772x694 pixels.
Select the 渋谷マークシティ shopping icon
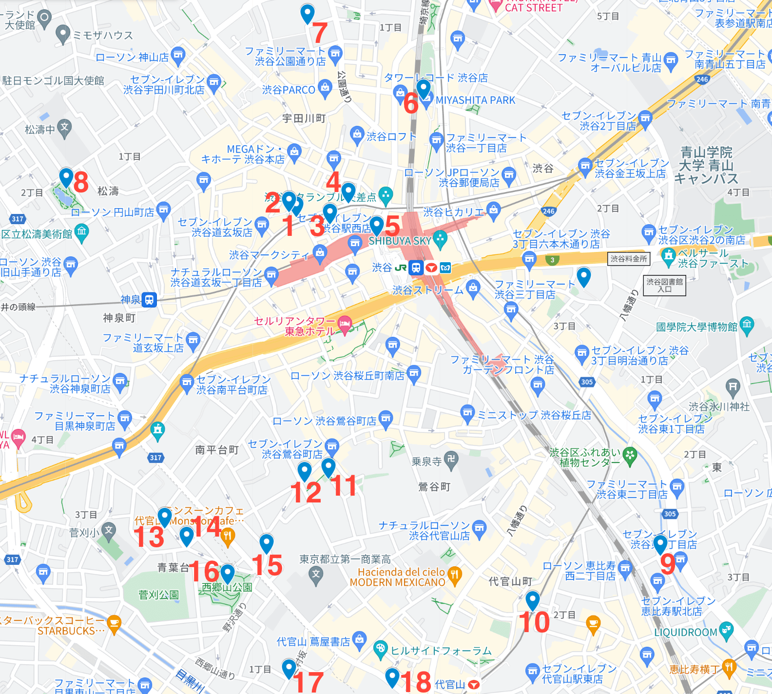pos(320,253)
